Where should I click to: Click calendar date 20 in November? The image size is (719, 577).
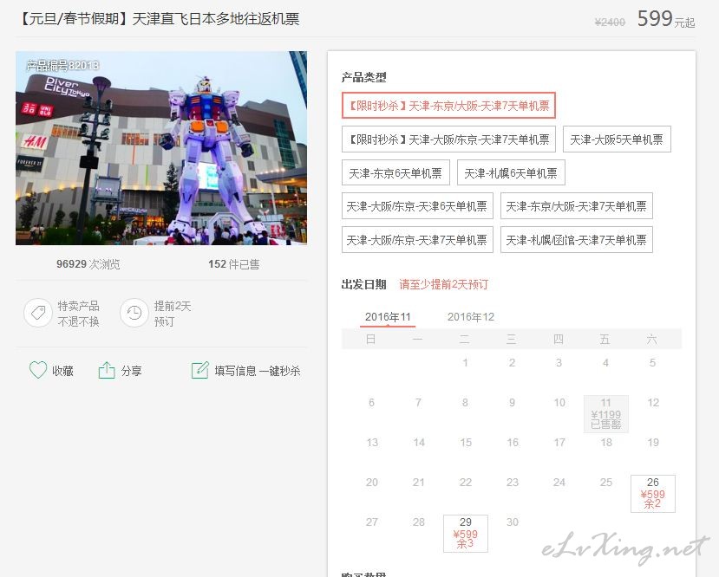(x=372, y=483)
